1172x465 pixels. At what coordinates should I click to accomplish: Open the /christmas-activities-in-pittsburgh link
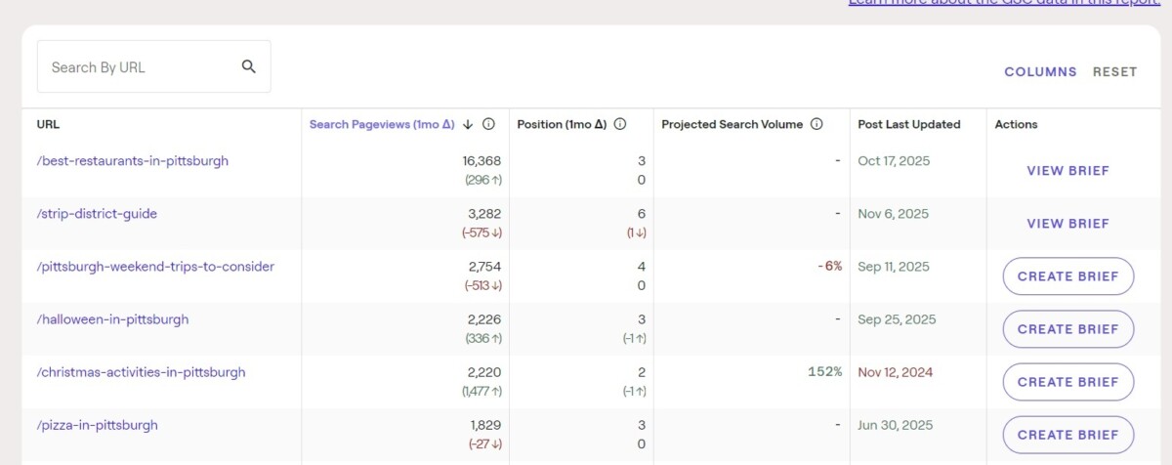click(141, 372)
